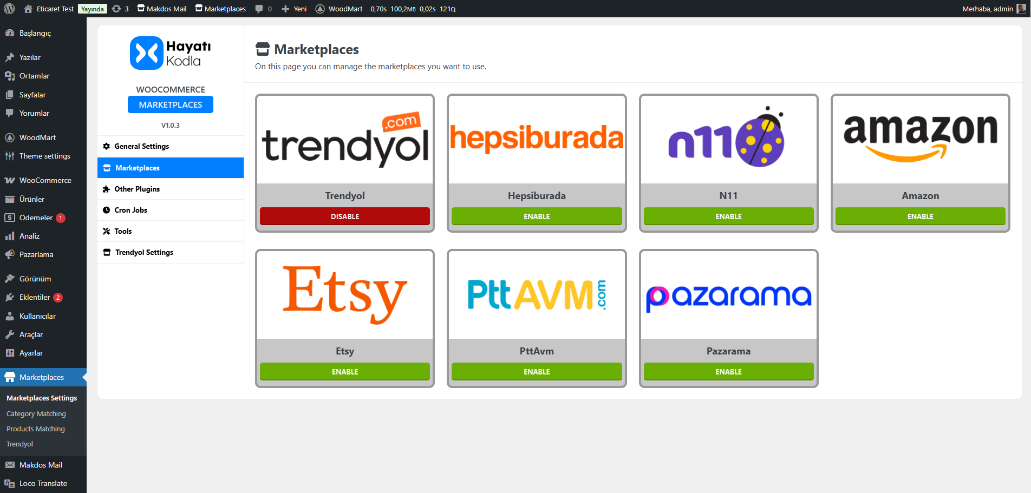The width and height of the screenshot is (1031, 493).
Task: Open Category Matching submenu link
Action: click(x=36, y=413)
